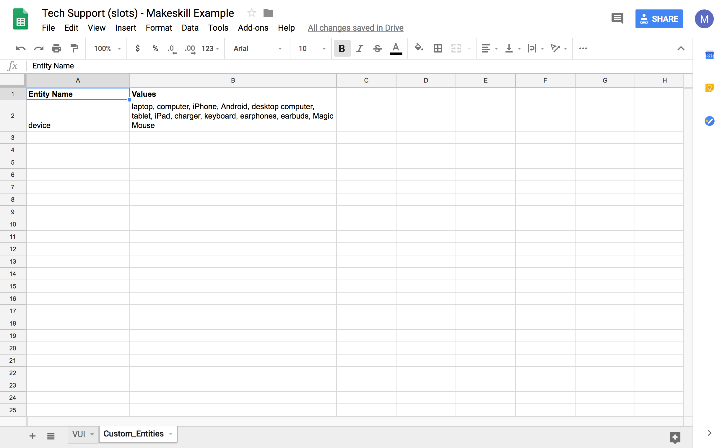Add a new sheet plus icon
Viewport: 725px width, 448px height.
32,436
